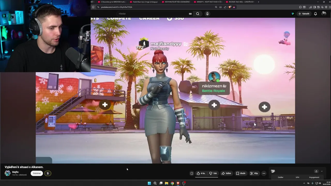
Task: Switch to the 'WENDY'S - NOVÝ FAST FOOD' tab
Action: pos(208,2)
